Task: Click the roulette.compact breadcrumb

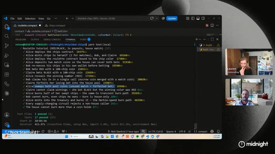Action: (39, 31)
